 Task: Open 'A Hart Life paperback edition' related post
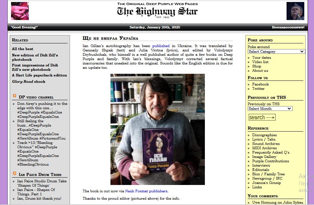pyautogui.click(x=39, y=75)
